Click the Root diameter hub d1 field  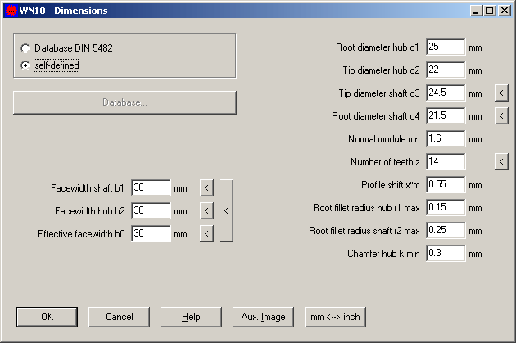445,47
